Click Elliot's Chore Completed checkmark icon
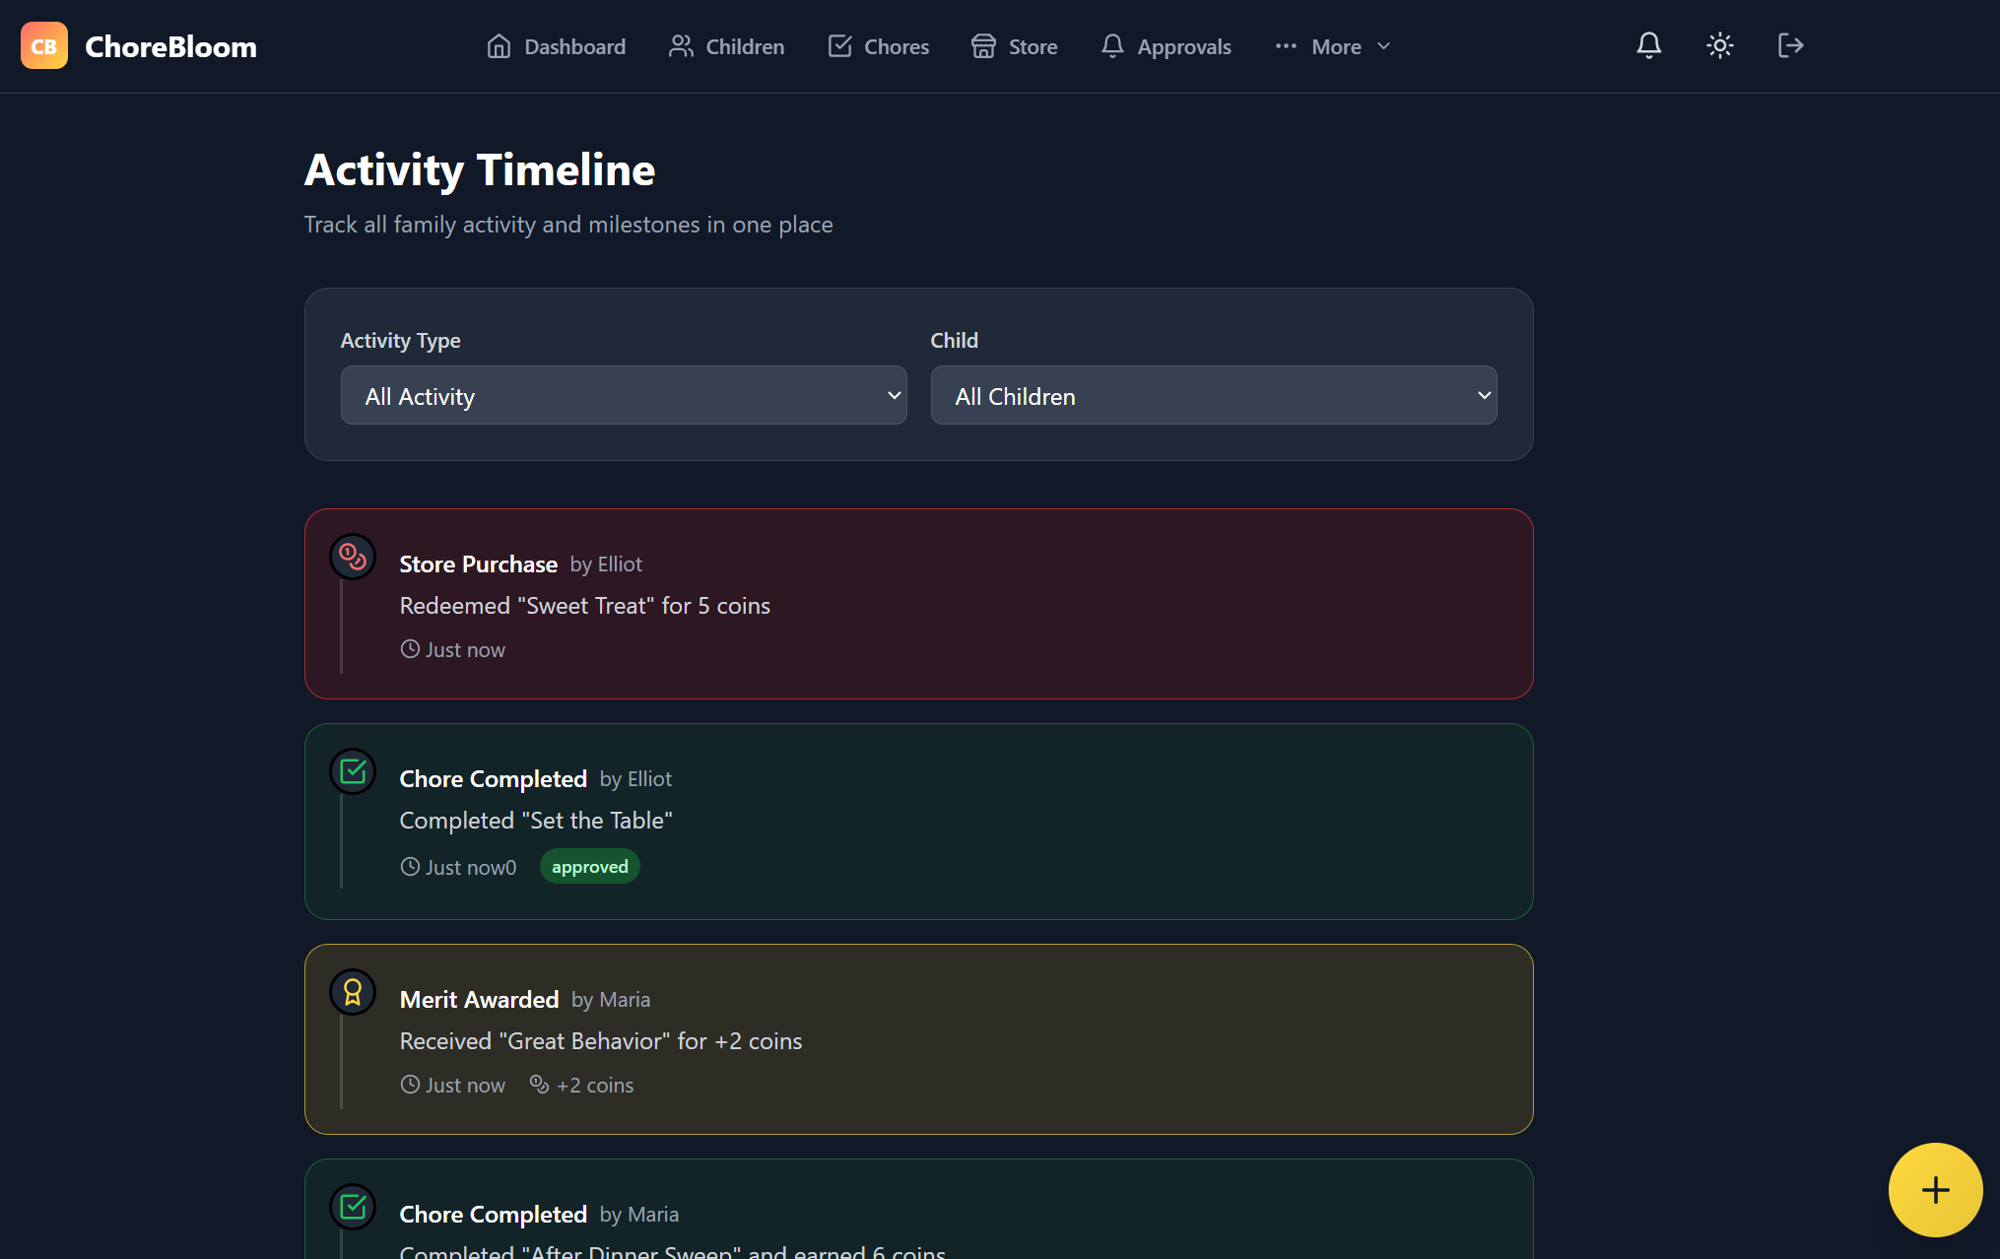Image resolution: width=2000 pixels, height=1259 pixels. tap(353, 771)
